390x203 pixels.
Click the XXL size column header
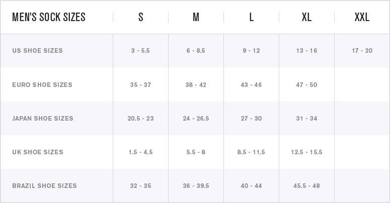362,17
